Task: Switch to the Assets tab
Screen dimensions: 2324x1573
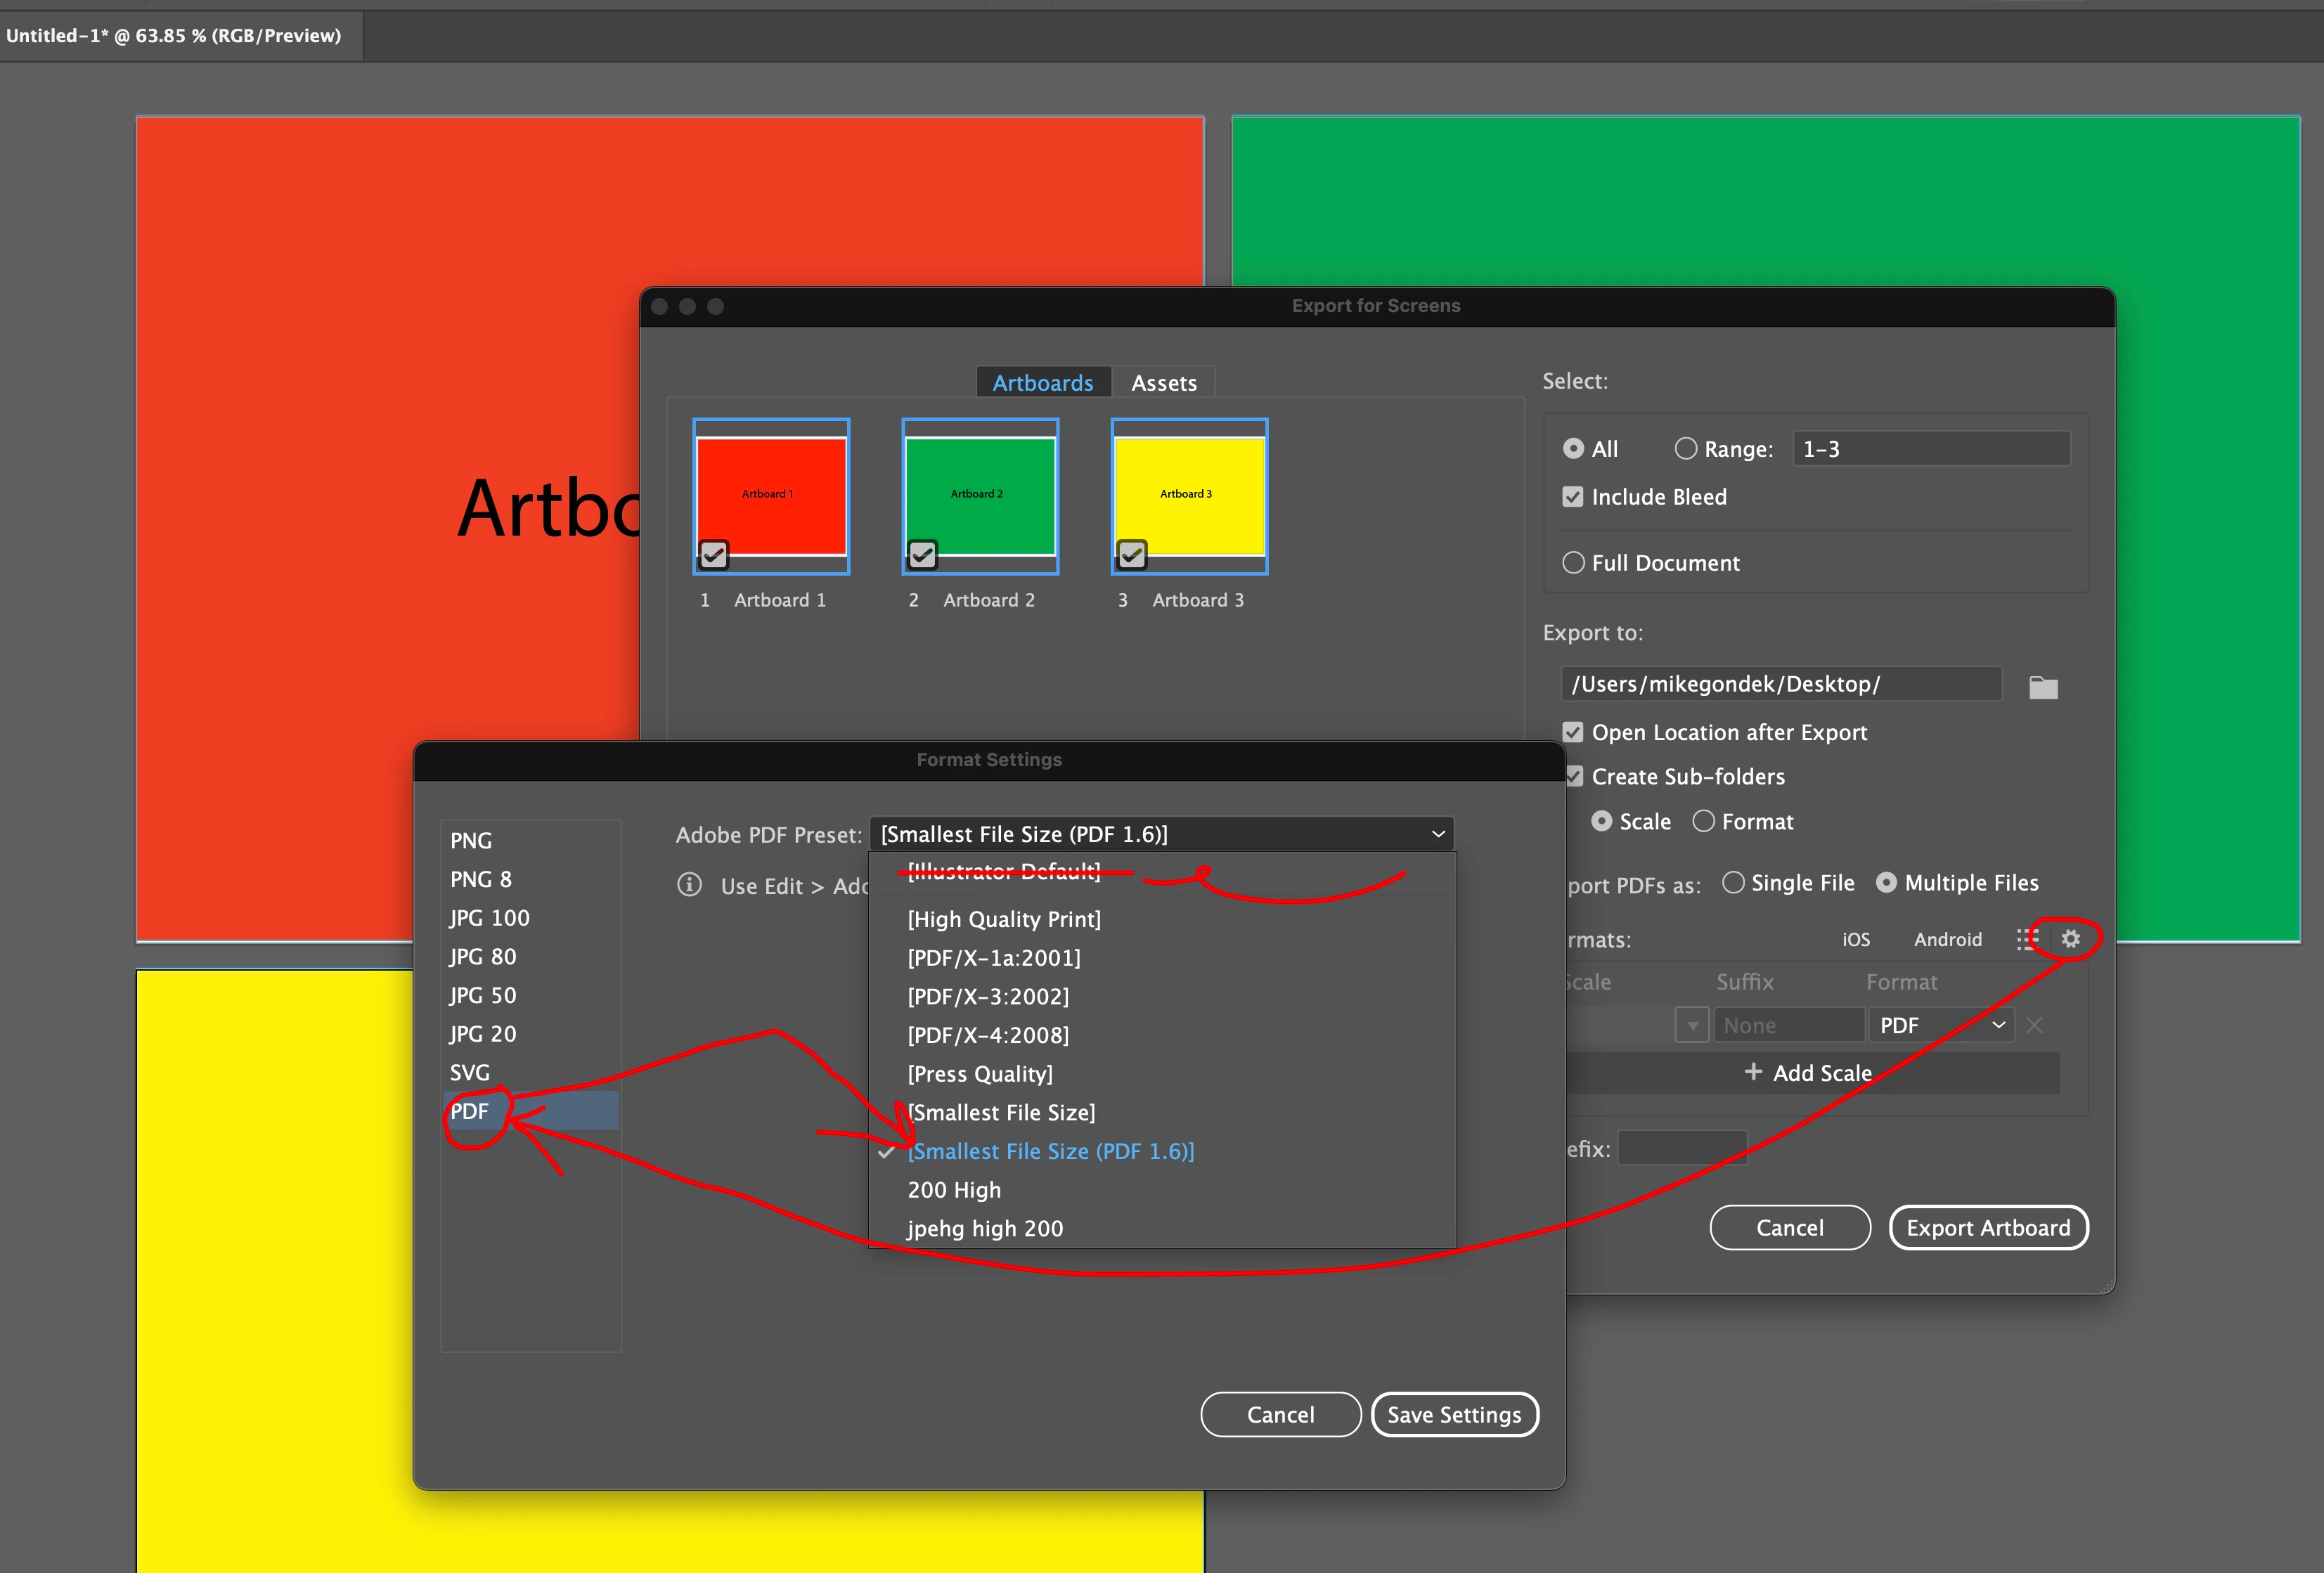Action: click(1163, 383)
